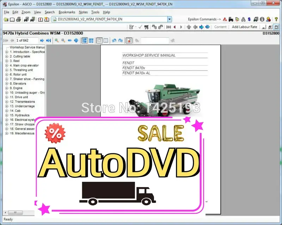Expand '5. Threshing unit' tree node

7,70
